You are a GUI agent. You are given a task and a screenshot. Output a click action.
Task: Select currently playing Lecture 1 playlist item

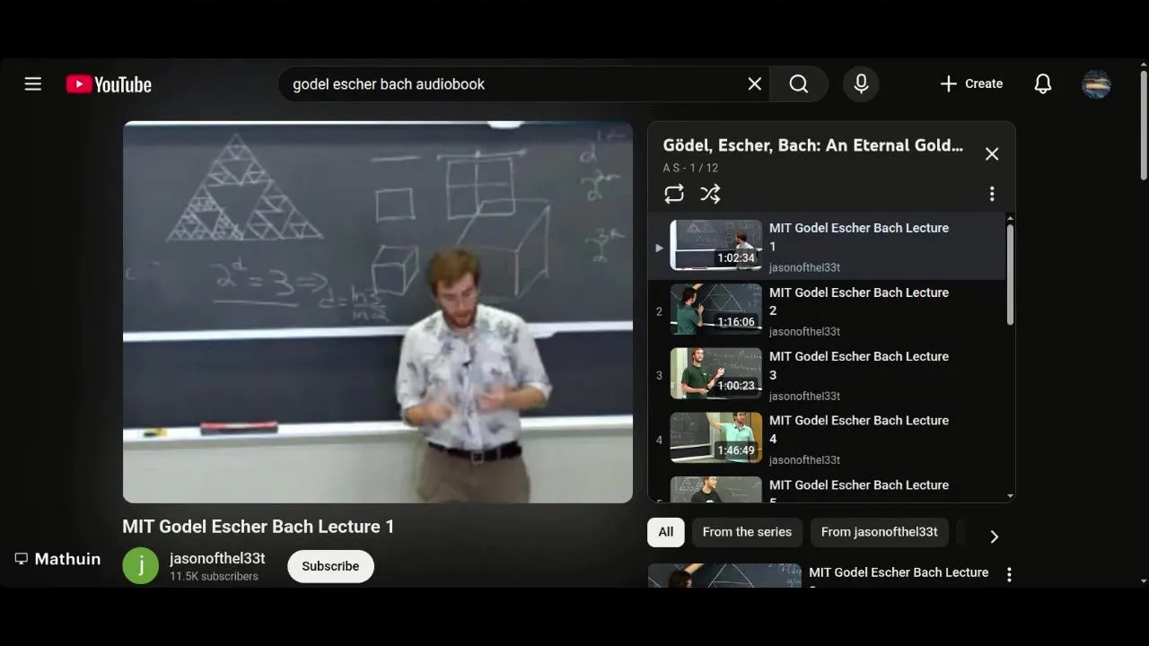click(x=826, y=247)
